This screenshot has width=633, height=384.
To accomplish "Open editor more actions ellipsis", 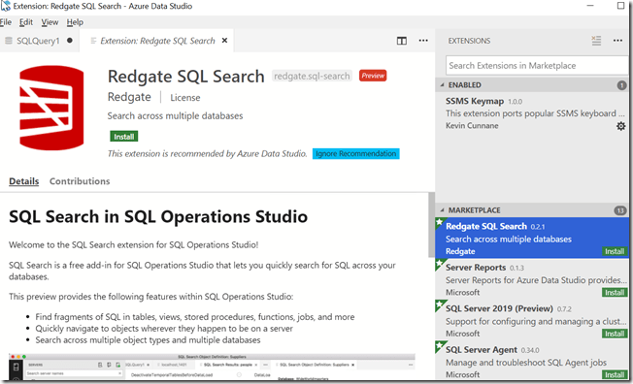I will pos(423,41).
